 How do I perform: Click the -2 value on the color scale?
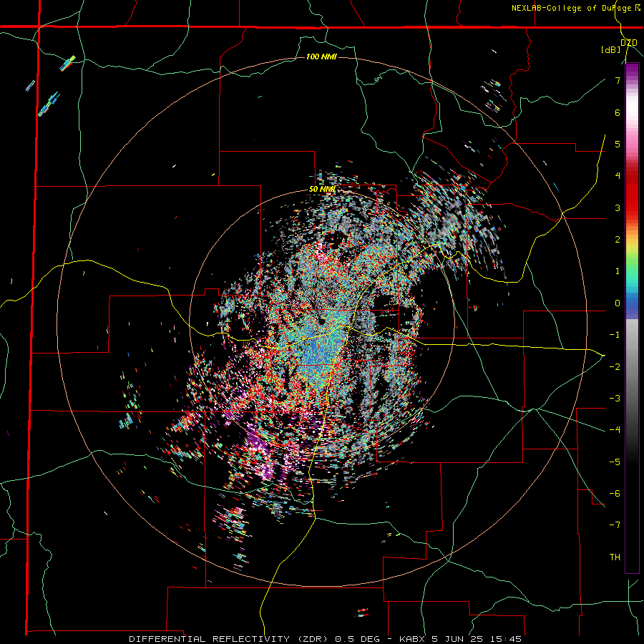(x=615, y=367)
